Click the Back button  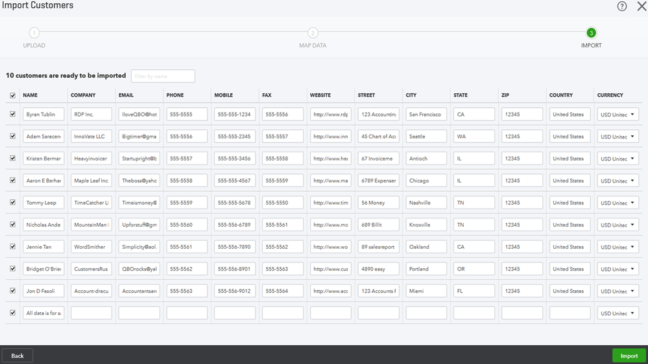pos(18,356)
